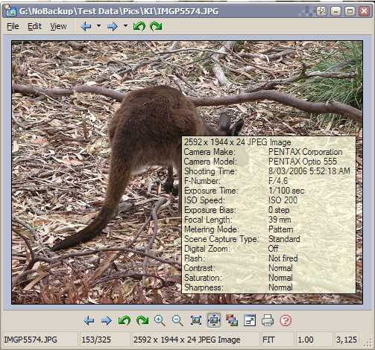Click the shooting time 8/03/2006 5:52:18 AM
The width and height of the screenshot is (375, 350).
point(309,171)
